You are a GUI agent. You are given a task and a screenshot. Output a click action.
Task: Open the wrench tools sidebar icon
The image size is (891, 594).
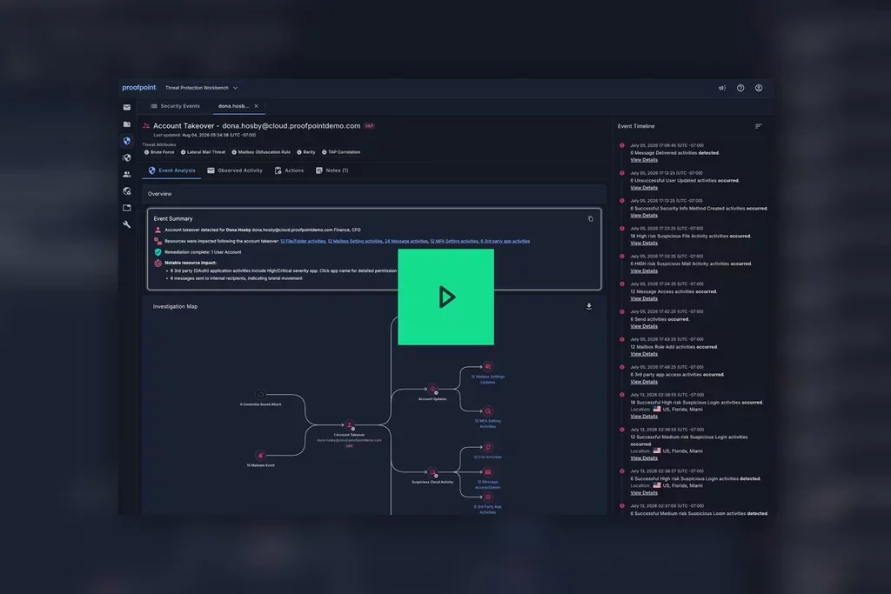tap(127, 225)
